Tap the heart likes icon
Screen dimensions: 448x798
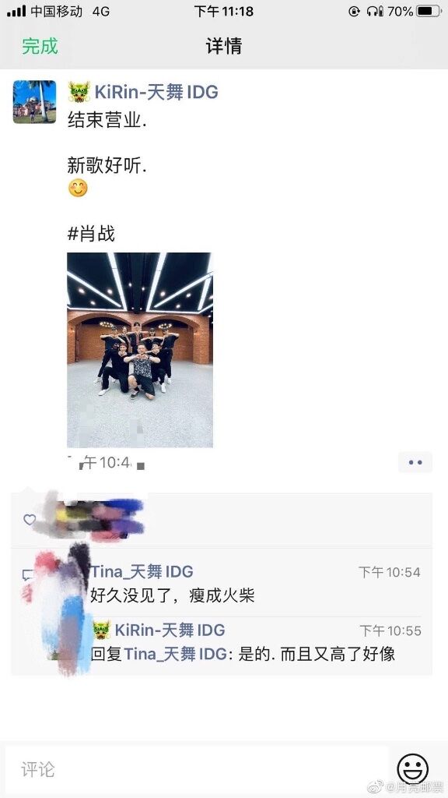pyautogui.click(x=30, y=520)
